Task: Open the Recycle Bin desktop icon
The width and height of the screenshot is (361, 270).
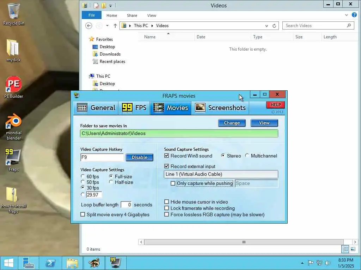Action: 14,14
